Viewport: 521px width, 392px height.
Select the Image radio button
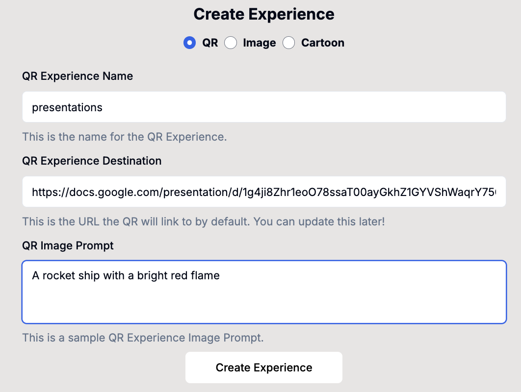point(231,43)
